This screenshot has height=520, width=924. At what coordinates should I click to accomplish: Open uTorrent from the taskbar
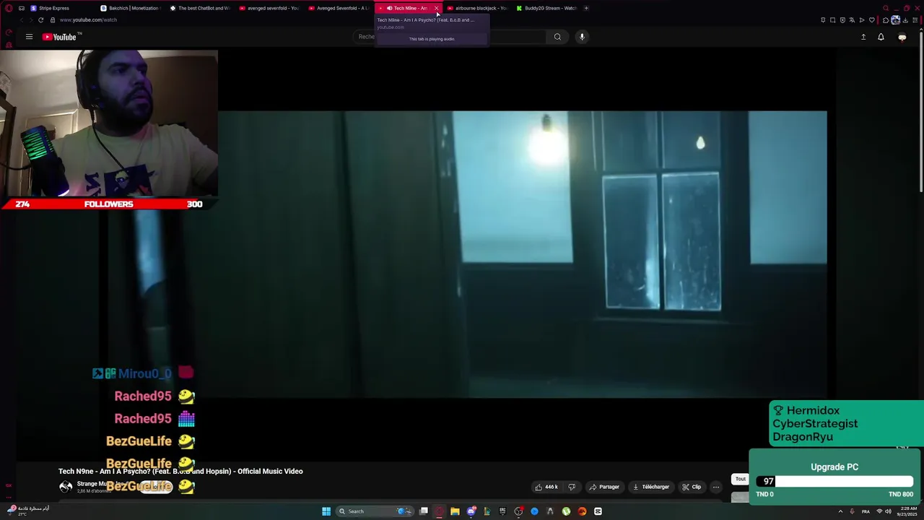tap(566, 511)
